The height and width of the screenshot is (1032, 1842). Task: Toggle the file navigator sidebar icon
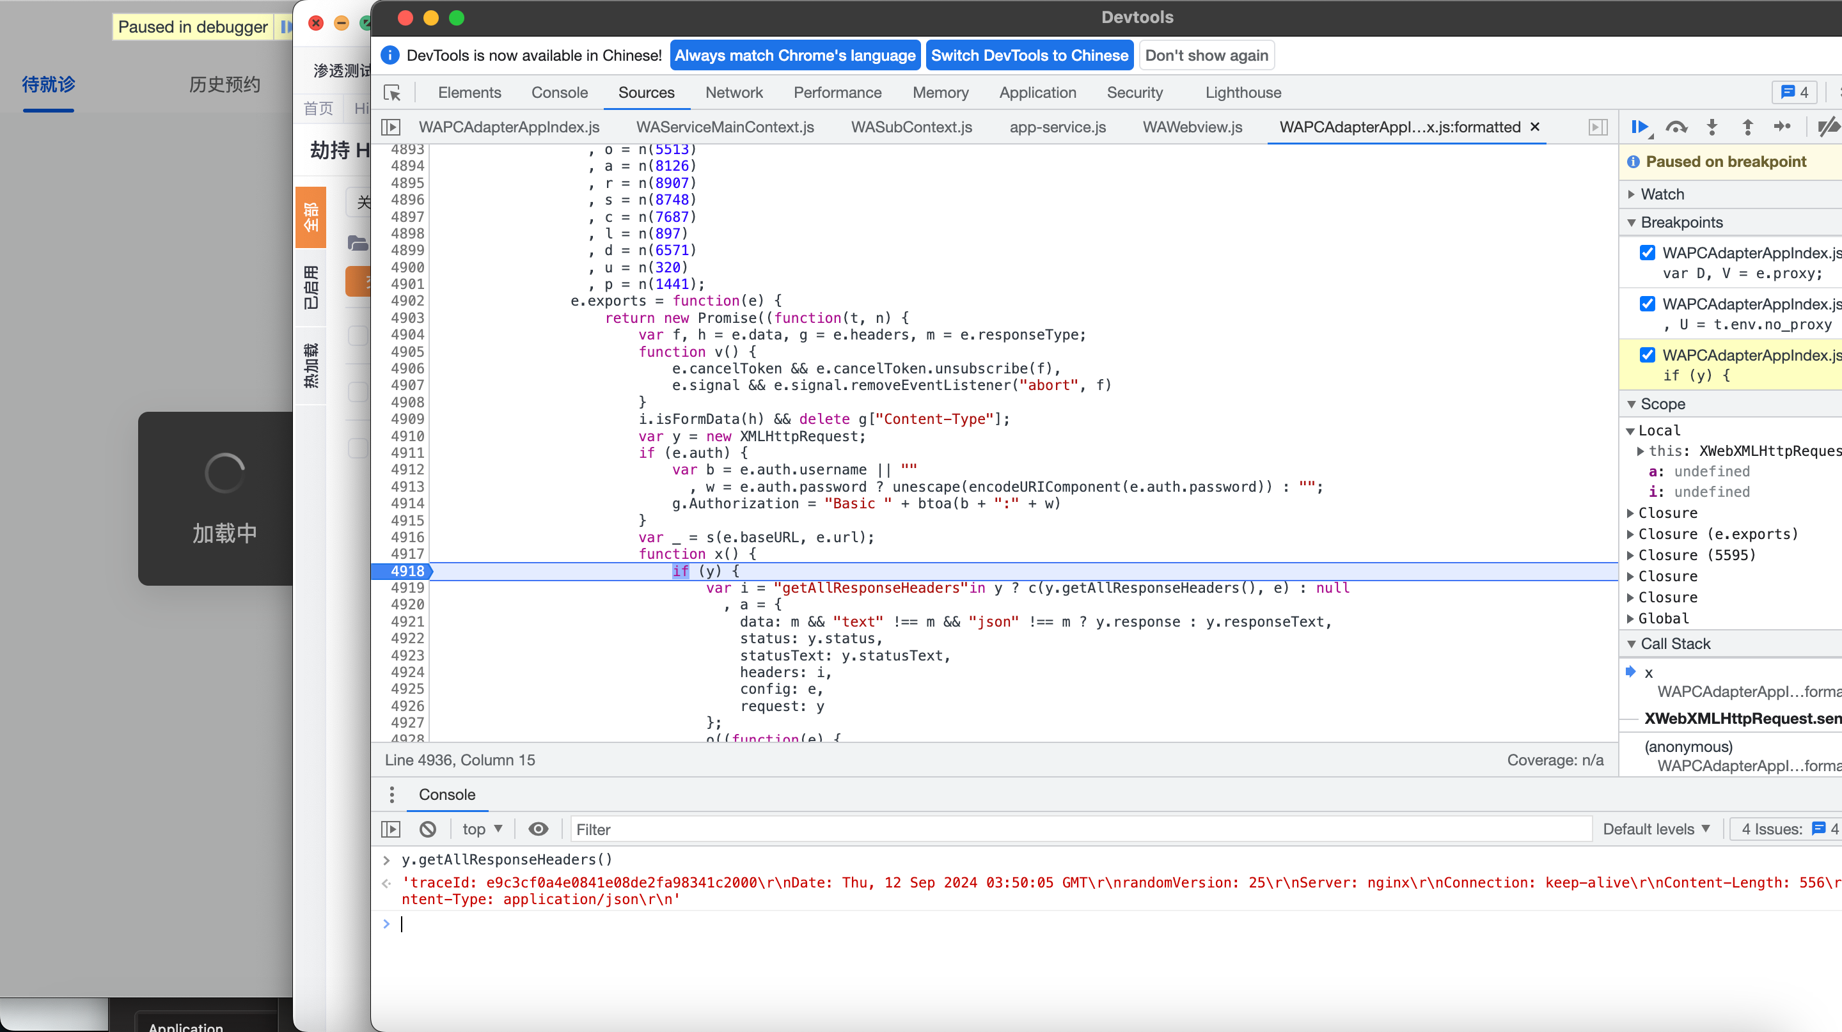click(390, 127)
